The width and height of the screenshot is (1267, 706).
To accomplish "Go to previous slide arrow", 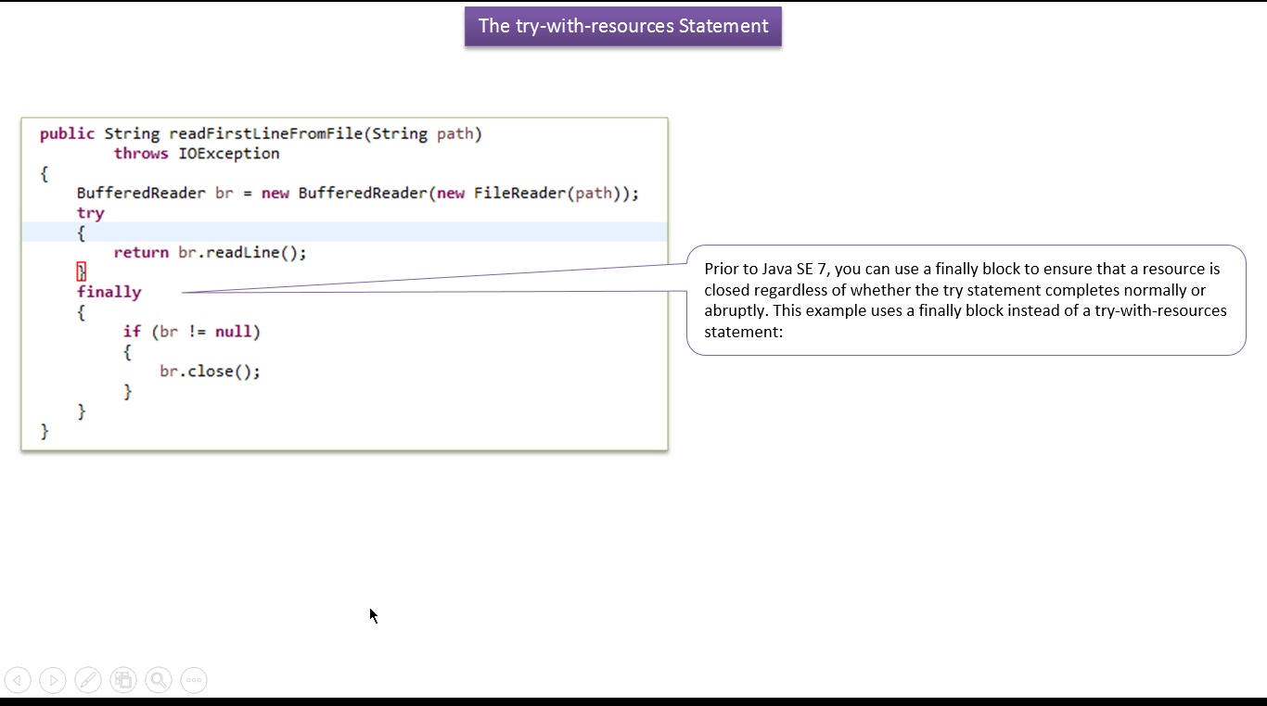I will 18,680.
